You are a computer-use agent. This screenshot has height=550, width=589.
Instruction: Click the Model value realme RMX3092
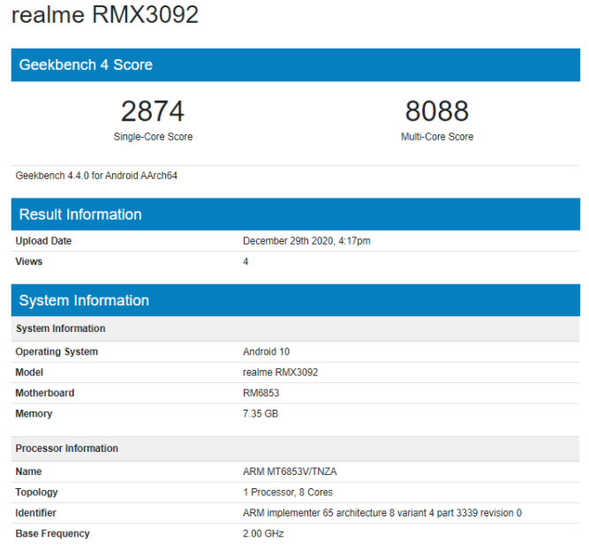click(x=280, y=373)
